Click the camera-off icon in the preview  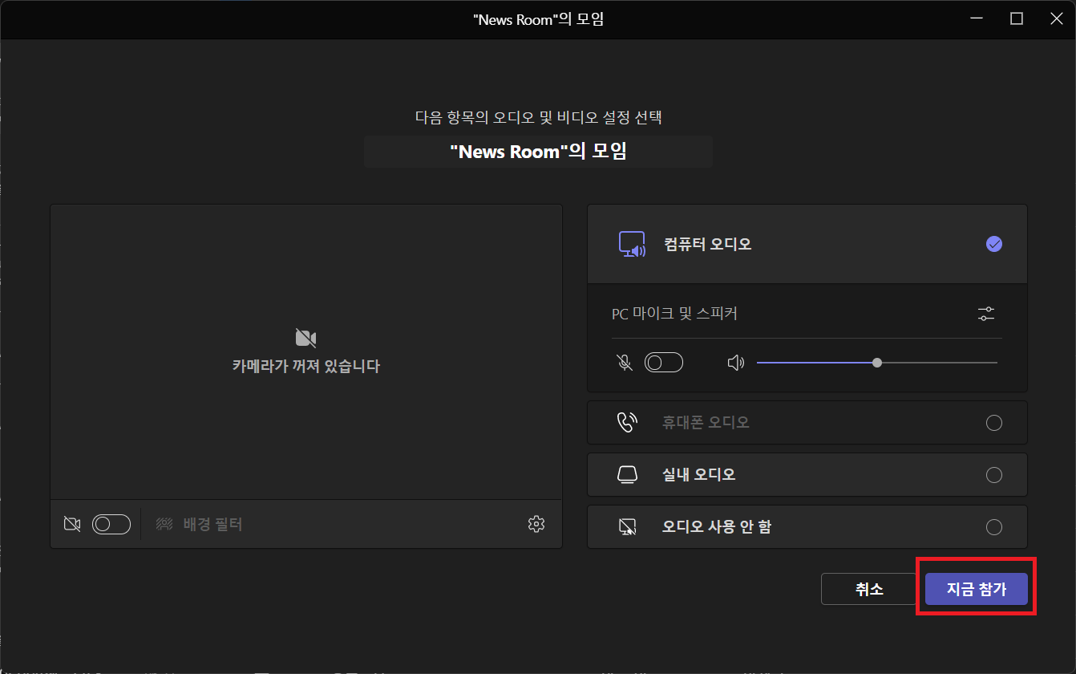pyautogui.click(x=305, y=338)
